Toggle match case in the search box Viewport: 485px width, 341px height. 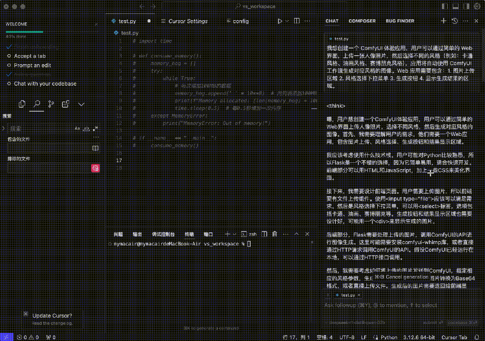pos(77,128)
